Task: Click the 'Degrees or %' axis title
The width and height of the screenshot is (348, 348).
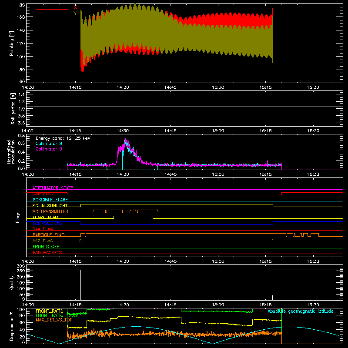Action: [12, 326]
